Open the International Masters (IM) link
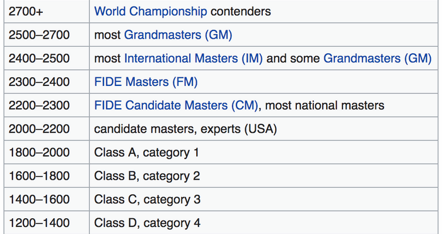Image resolution: width=442 pixels, height=234 pixels. pos(193,58)
